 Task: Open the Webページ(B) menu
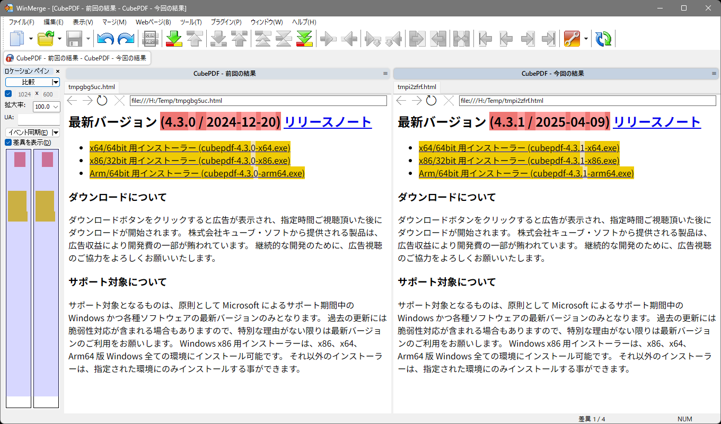(x=153, y=22)
